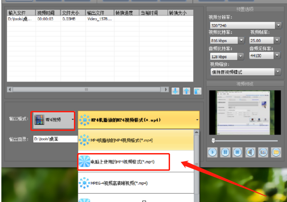The width and height of the screenshot is (287, 202).
Task: Click the video preview thumbnail
Action: (x=245, y=112)
